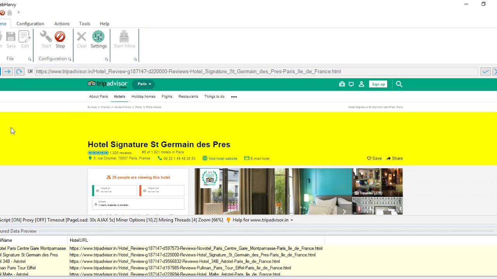
Task: Click the Clear X icon
Action: 82,37
